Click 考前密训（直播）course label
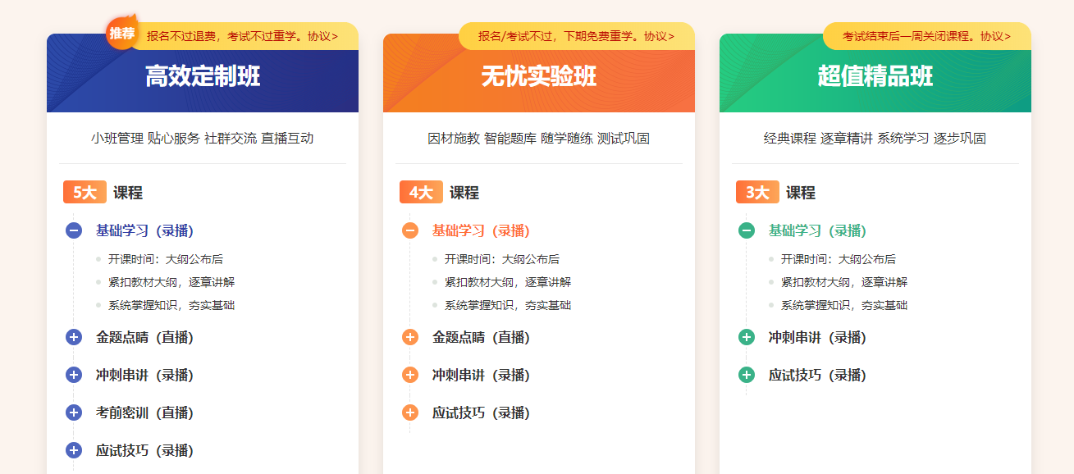Screen dimensions: 1074x474 click(144, 412)
